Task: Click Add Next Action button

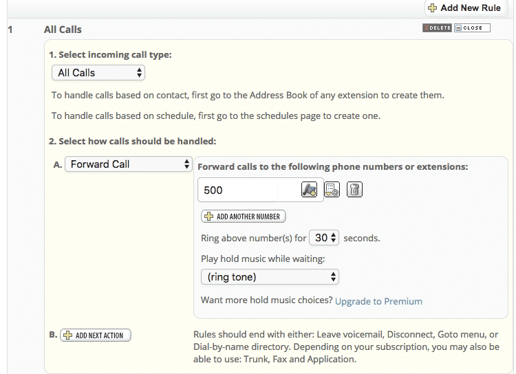Action: click(96, 335)
